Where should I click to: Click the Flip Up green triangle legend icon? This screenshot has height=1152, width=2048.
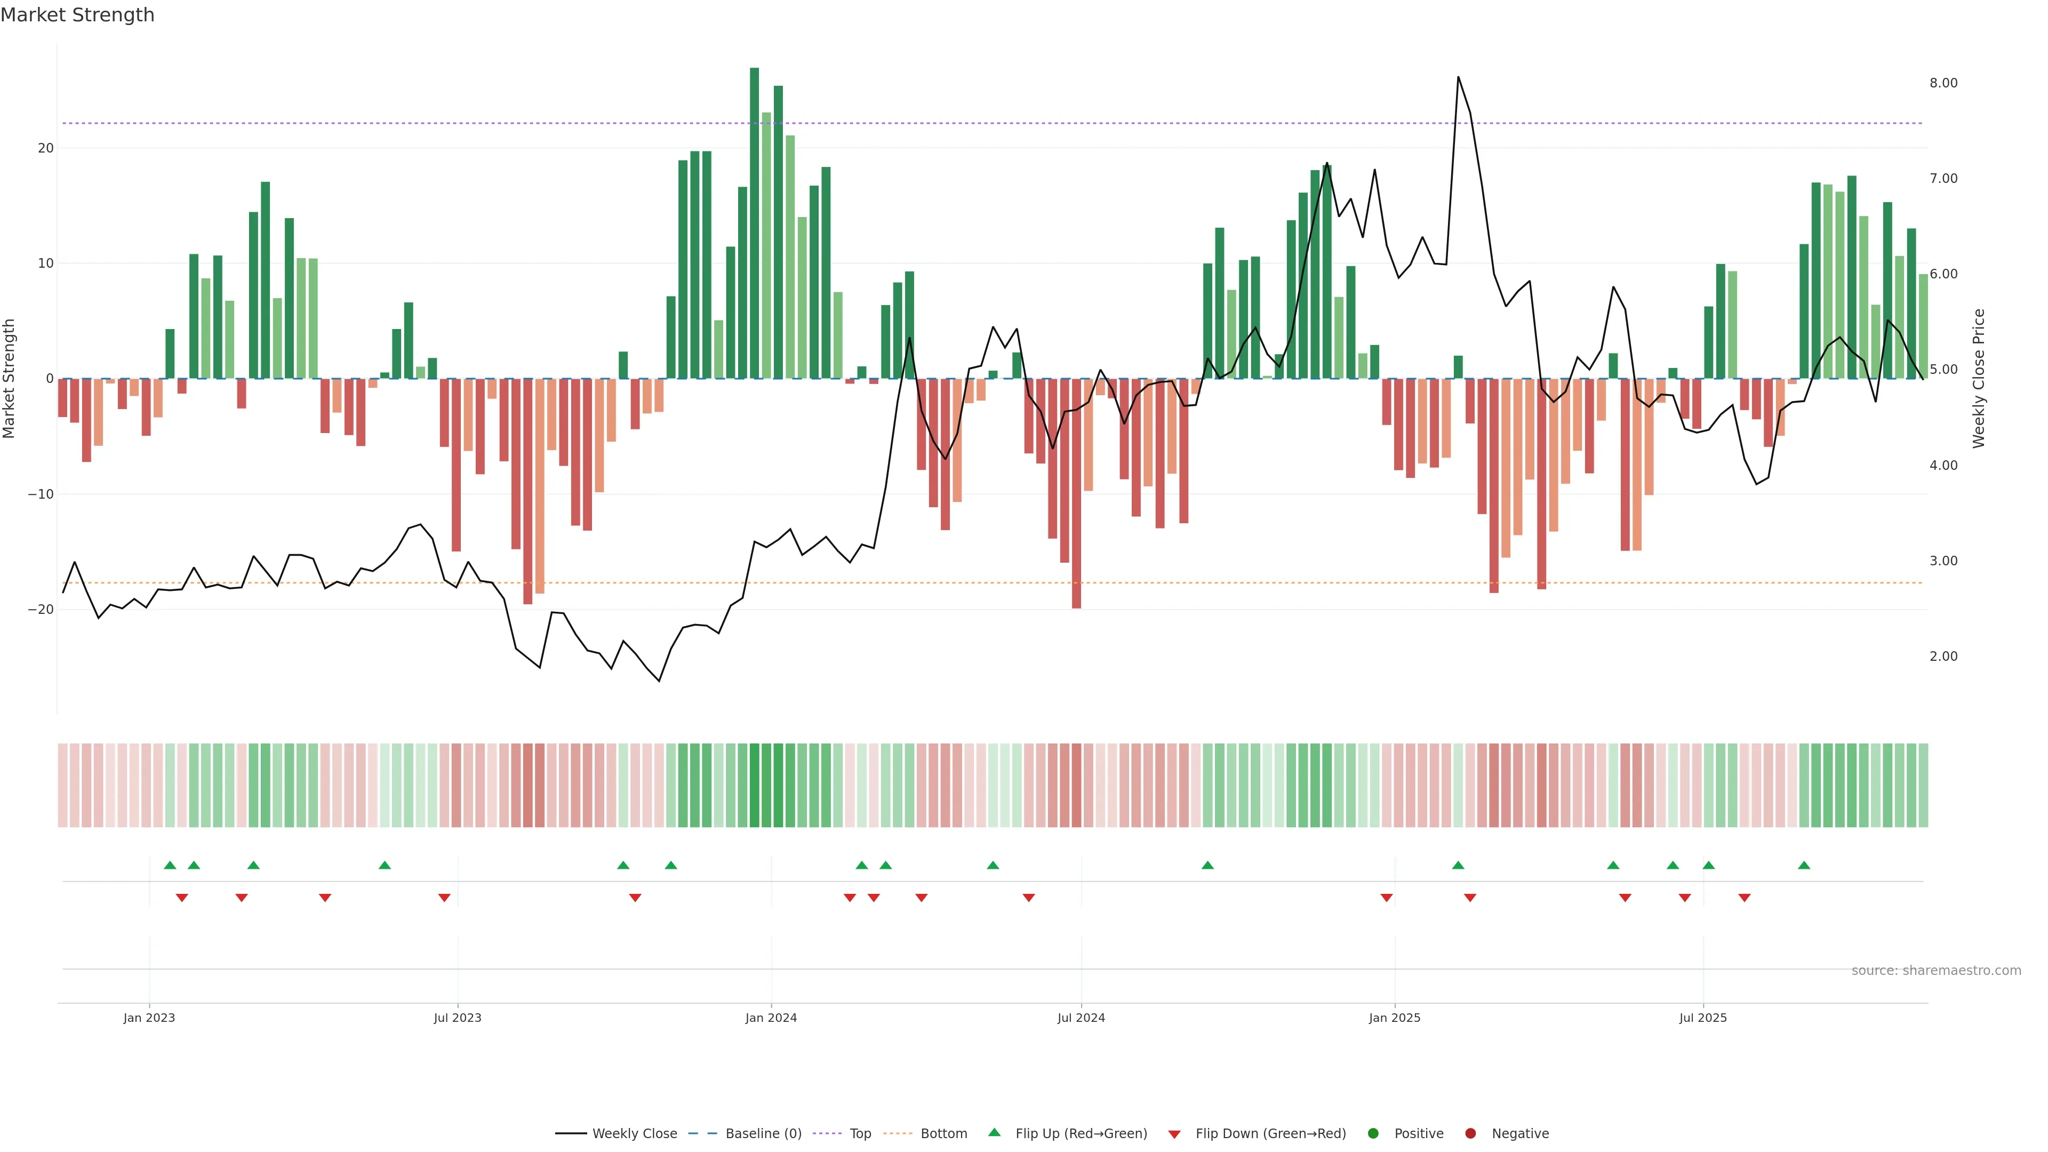[x=994, y=1133]
